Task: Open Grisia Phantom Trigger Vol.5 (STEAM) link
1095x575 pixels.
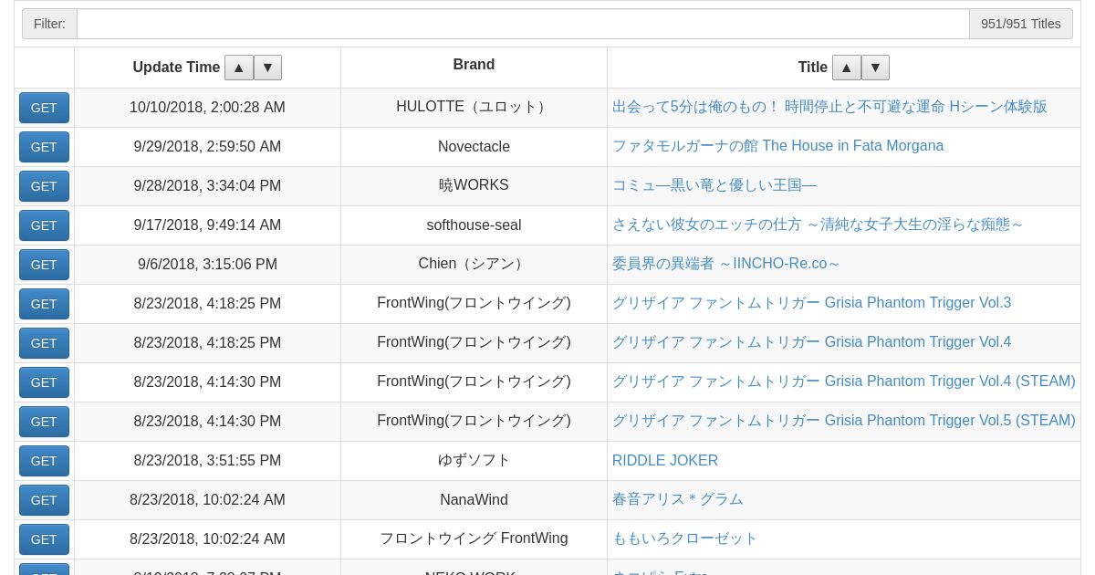Action: click(843, 421)
